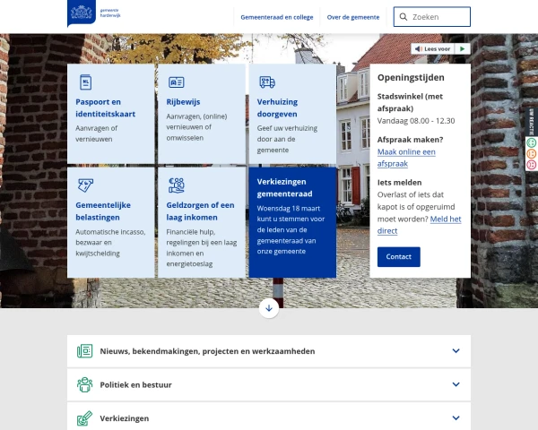This screenshot has width=538, height=430.
Task: Start read-aloud with the green play button
Action: coord(462,49)
